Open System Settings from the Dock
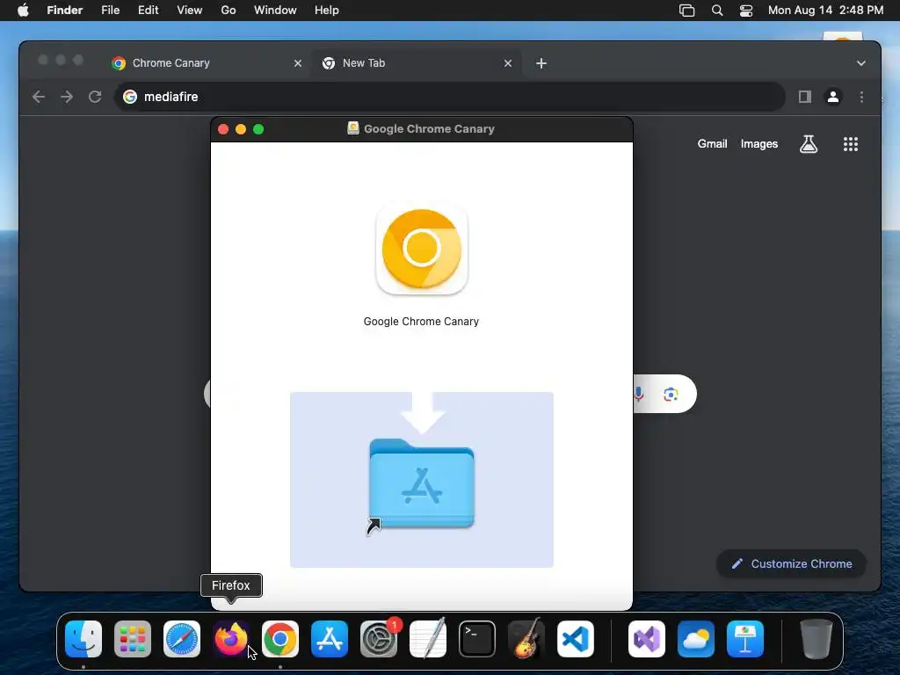Viewport: 900px width, 675px height. click(x=379, y=639)
